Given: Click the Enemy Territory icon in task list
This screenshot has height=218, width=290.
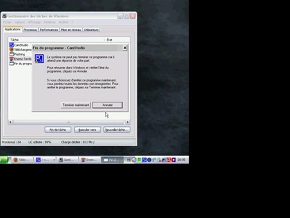Looking at the screenshot, I should [x=11, y=59].
